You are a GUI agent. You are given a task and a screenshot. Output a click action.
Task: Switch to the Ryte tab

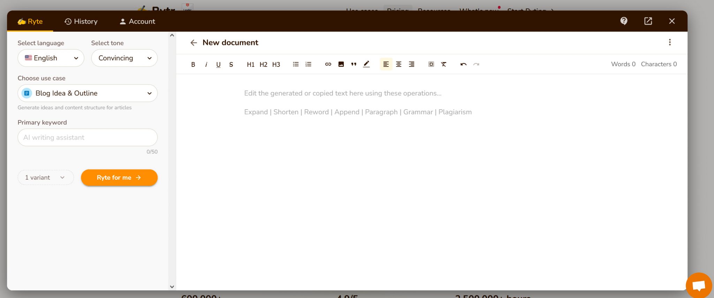click(x=30, y=21)
